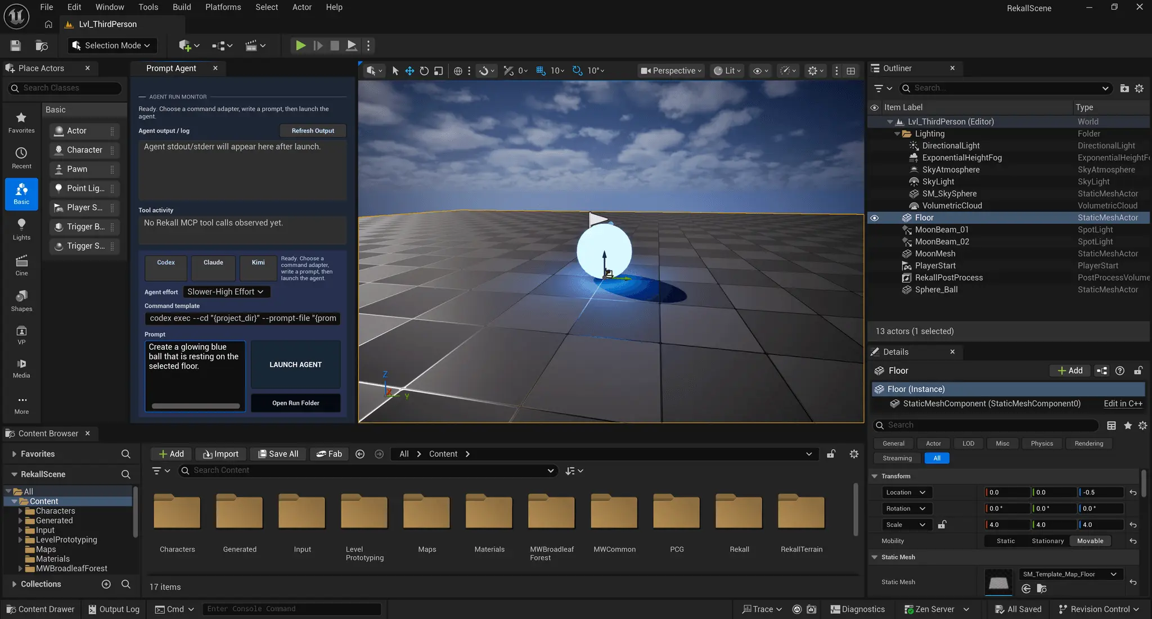Open the VP category in Place Actors
The image size is (1152, 619).
click(x=21, y=335)
